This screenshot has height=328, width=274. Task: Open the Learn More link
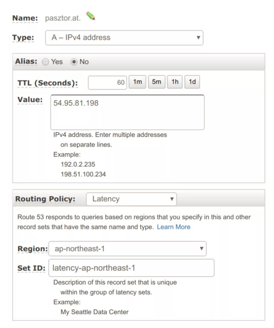click(x=174, y=227)
